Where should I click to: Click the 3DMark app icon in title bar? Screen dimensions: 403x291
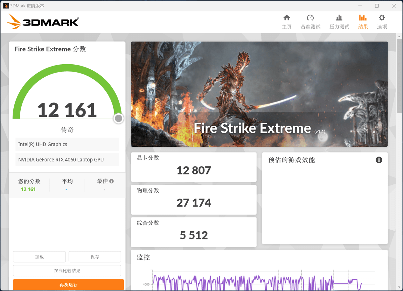point(6,6)
